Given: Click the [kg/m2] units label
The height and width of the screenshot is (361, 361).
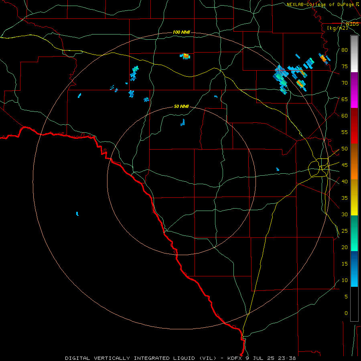Looking at the screenshot, I should pyautogui.click(x=337, y=28).
